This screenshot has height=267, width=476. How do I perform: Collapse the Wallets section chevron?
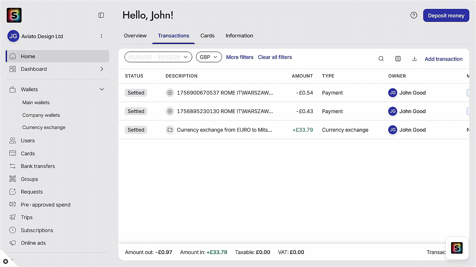(x=102, y=89)
